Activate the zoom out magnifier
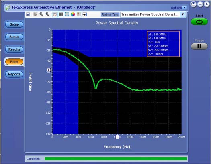Image resolution: width=211 pixels, height=164 pixels. click(x=47, y=14)
